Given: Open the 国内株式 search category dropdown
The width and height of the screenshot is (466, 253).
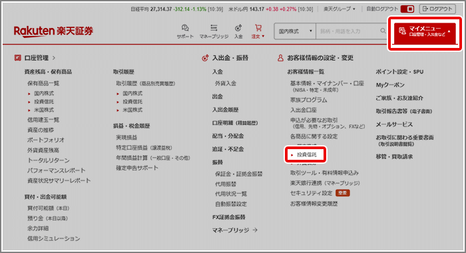Looking at the screenshot, I should [x=295, y=31].
